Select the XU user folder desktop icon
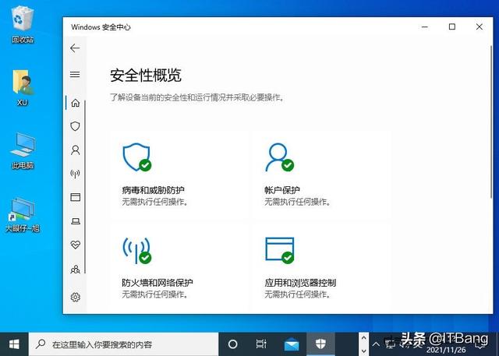 pyautogui.click(x=23, y=88)
